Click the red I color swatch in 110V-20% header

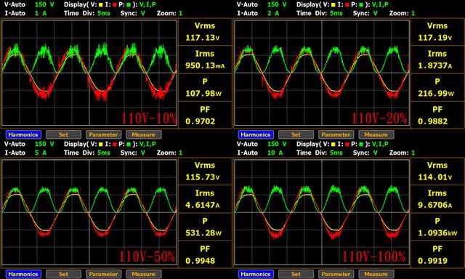point(347,5)
